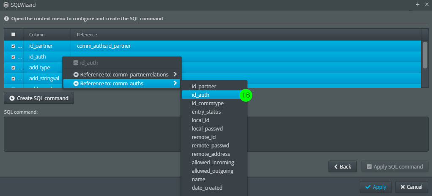
Task: Click the Column header of the table
Action: tap(47, 35)
